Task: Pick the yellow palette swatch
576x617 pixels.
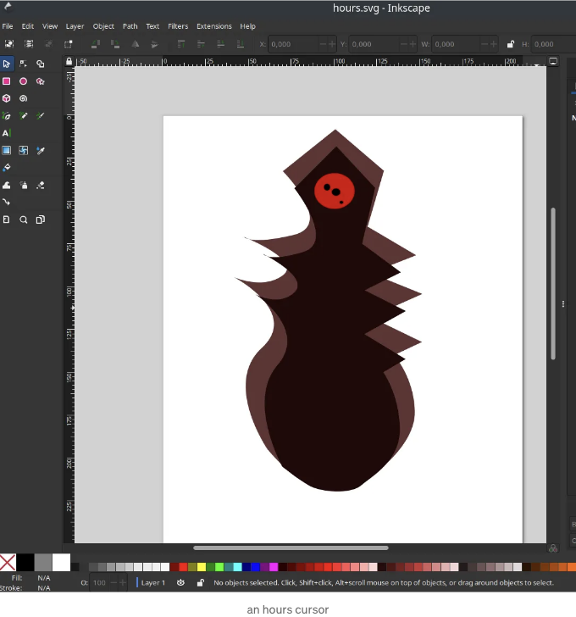Action: click(x=202, y=567)
